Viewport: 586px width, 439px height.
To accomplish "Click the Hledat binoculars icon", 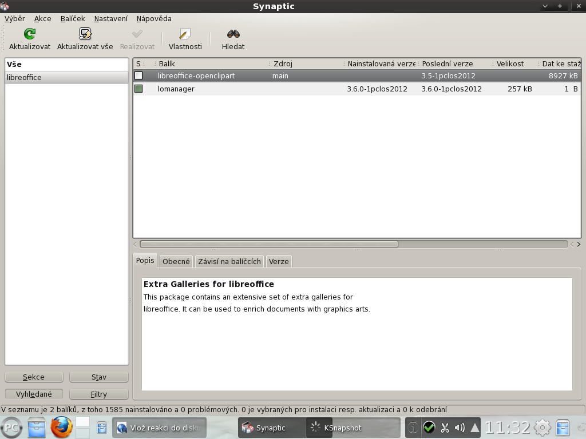I will [233, 34].
